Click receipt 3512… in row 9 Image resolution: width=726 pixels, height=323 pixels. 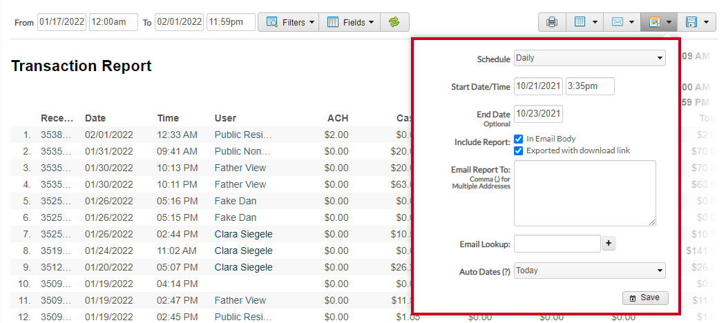(x=57, y=268)
